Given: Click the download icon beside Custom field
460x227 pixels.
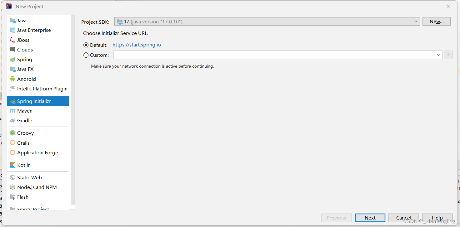Looking at the screenshot, I should [448, 55].
